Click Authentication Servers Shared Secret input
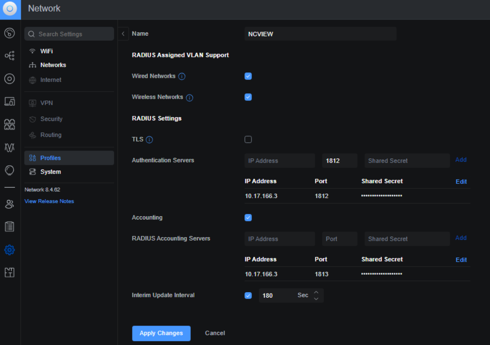The image size is (490, 345). (407, 161)
